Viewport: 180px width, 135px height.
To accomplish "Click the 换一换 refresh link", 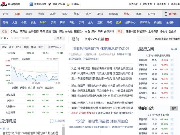I will [x=174, y=49].
